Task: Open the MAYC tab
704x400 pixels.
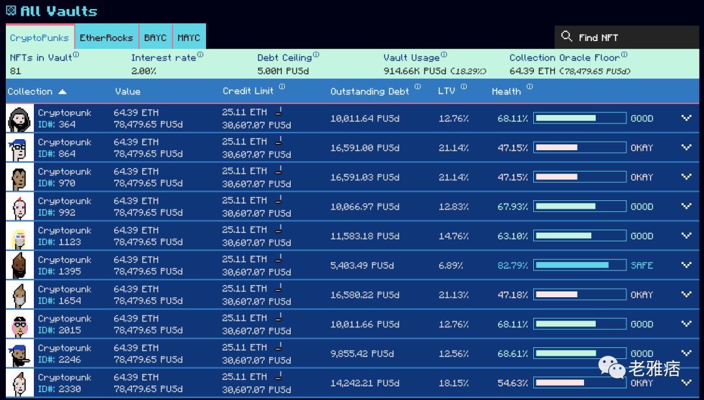Action: coord(189,37)
